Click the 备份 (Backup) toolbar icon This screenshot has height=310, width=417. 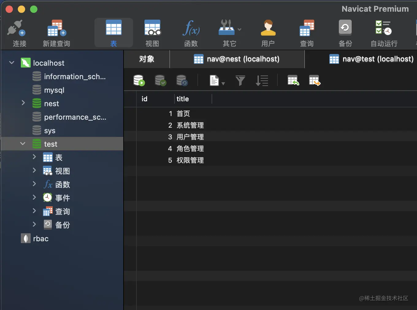[x=345, y=32]
